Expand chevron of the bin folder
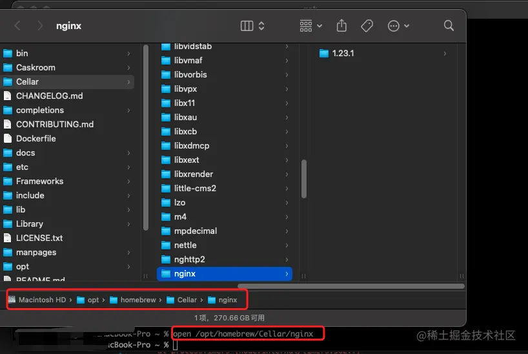 click(x=128, y=53)
